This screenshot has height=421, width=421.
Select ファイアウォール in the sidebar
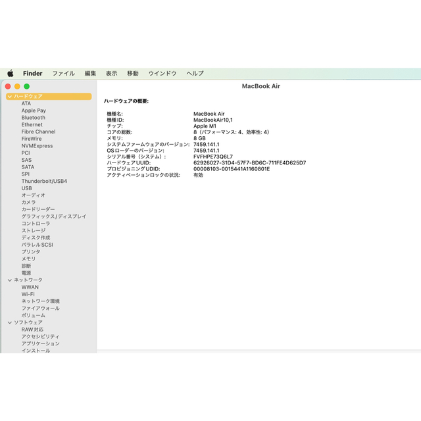coord(41,309)
